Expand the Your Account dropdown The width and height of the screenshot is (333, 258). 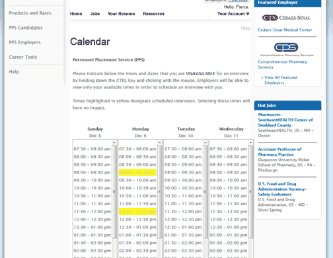point(233,14)
